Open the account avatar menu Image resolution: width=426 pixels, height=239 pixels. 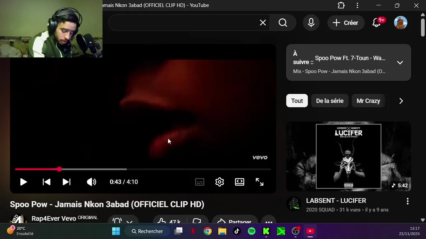pyautogui.click(x=401, y=23)
